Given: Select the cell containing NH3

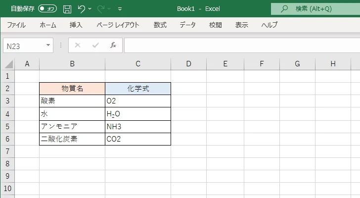Looking at the screenshot, I should point(138,127).
